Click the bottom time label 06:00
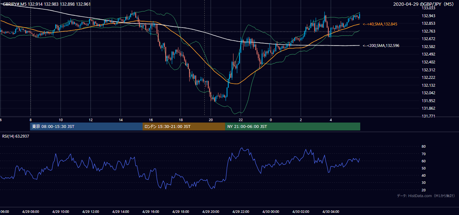The image size is (459, 215). pos(4,211)
